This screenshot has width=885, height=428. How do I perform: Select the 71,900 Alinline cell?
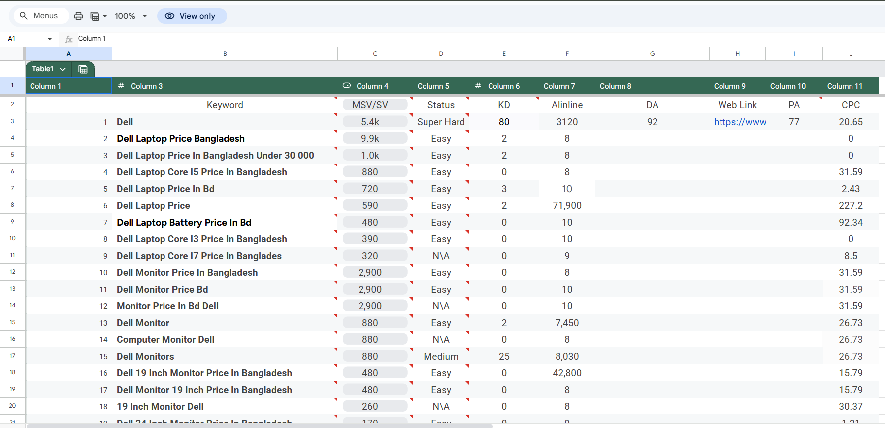(x=567, y=205)
